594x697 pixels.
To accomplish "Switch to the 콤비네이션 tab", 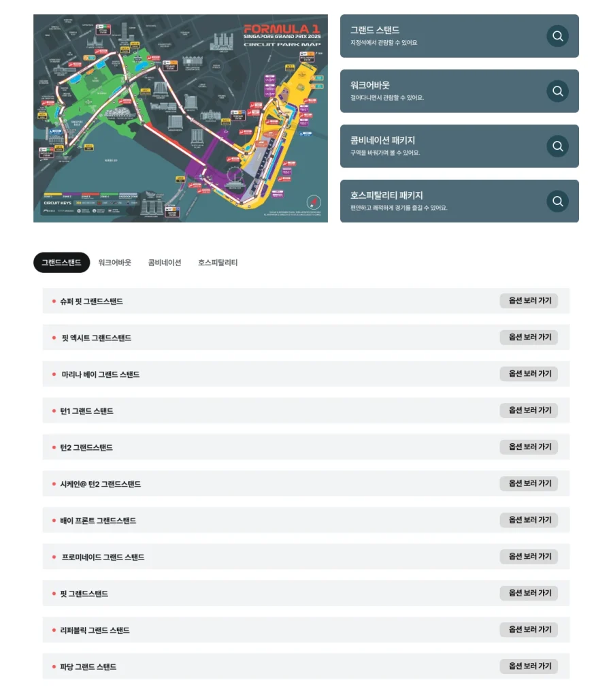I will [x=165, y=263].
